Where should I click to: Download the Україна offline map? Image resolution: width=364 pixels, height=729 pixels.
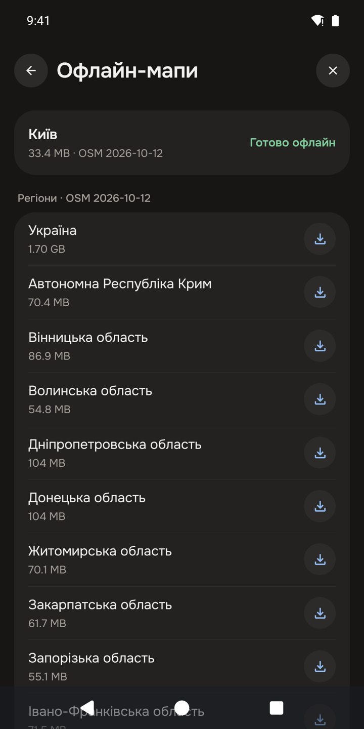click(x=320, y=239)
